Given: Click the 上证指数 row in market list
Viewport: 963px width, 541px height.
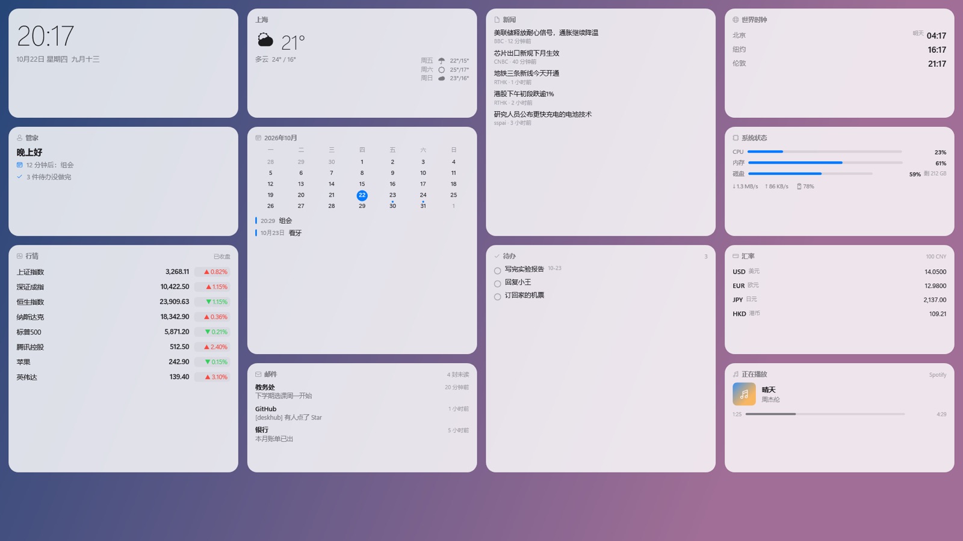Looking at the screenshot, I should coord(123,272).
